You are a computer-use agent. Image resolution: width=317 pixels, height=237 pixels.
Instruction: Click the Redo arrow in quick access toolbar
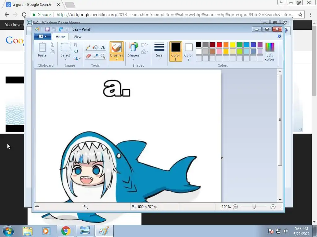tap(61, 29)
